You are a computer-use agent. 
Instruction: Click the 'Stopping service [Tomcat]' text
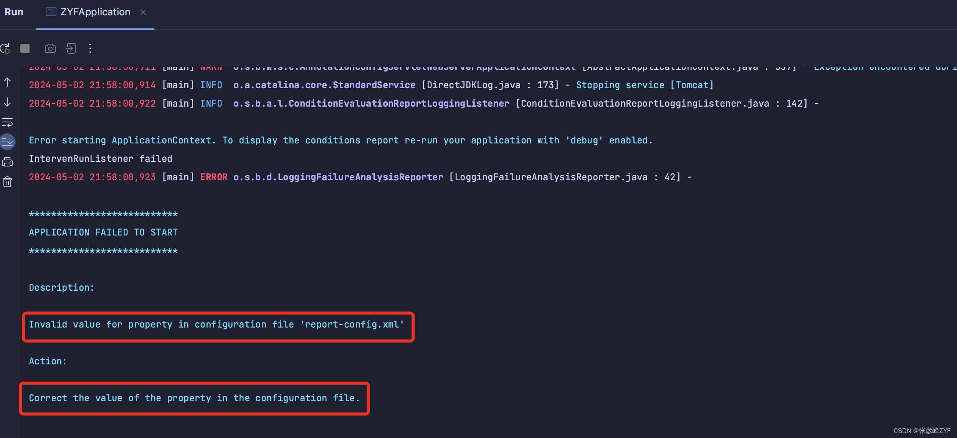pos(645,85)
